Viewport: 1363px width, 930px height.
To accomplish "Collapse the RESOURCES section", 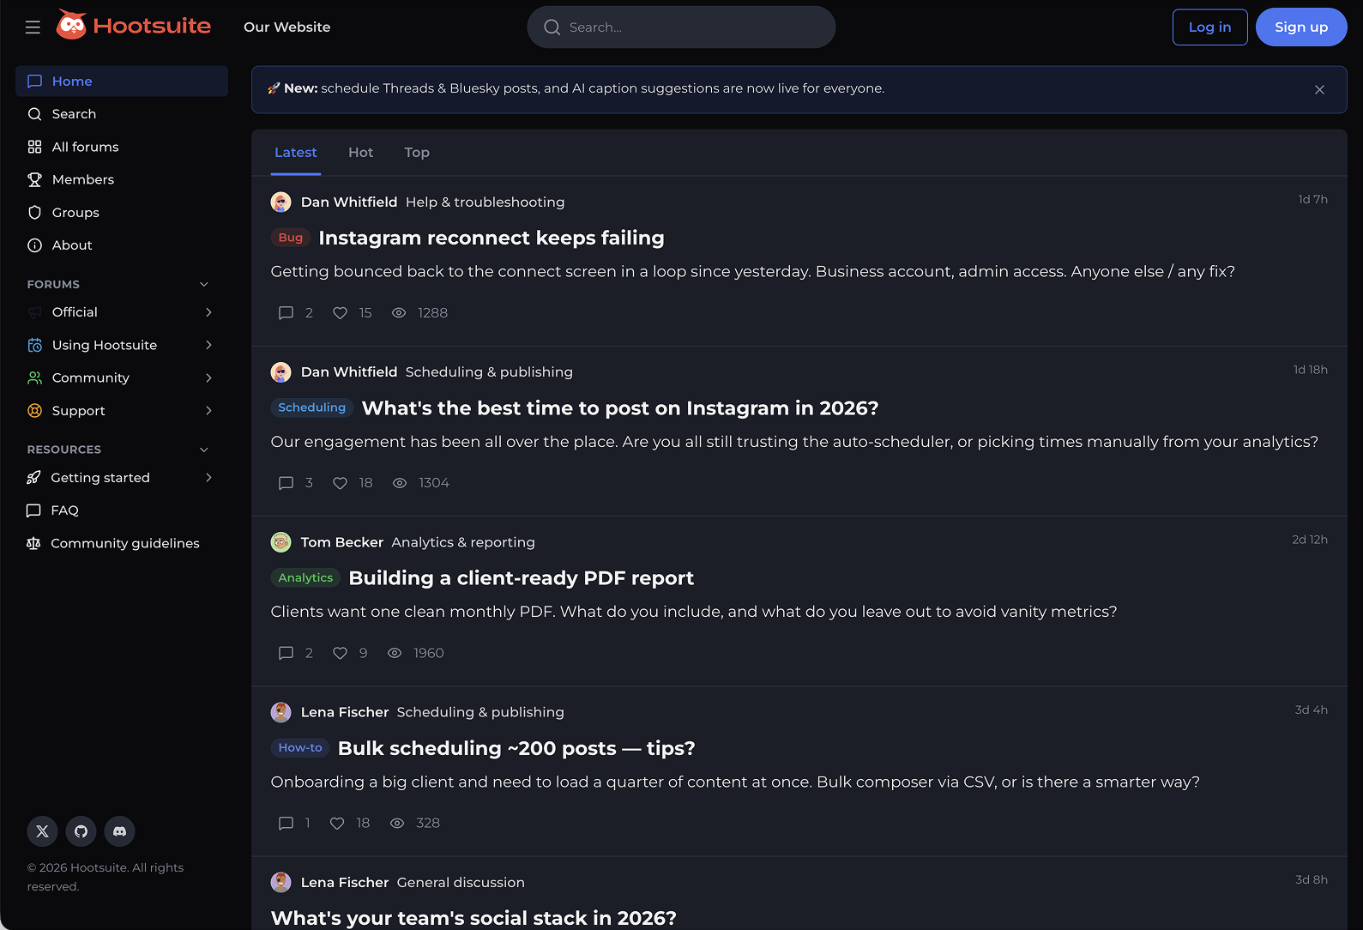I will pos(204,450).
